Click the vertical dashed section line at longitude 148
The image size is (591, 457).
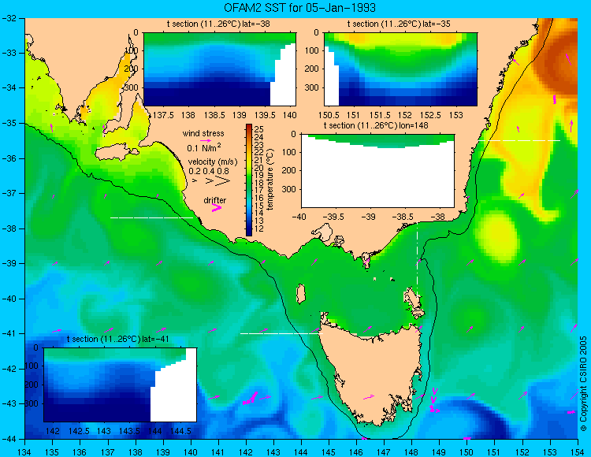(417, 260)
